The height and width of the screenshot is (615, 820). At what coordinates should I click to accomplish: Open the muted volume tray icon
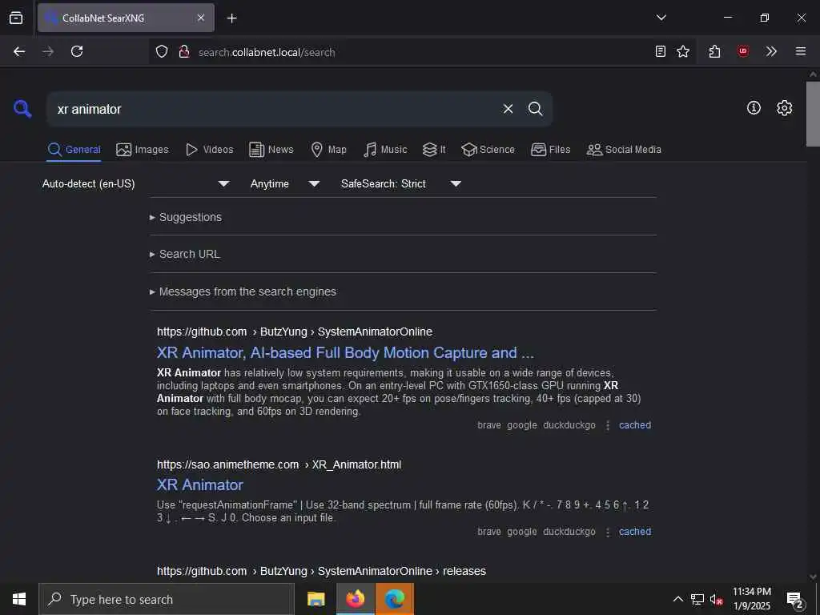pyautogui.click(x=717, y=599)
